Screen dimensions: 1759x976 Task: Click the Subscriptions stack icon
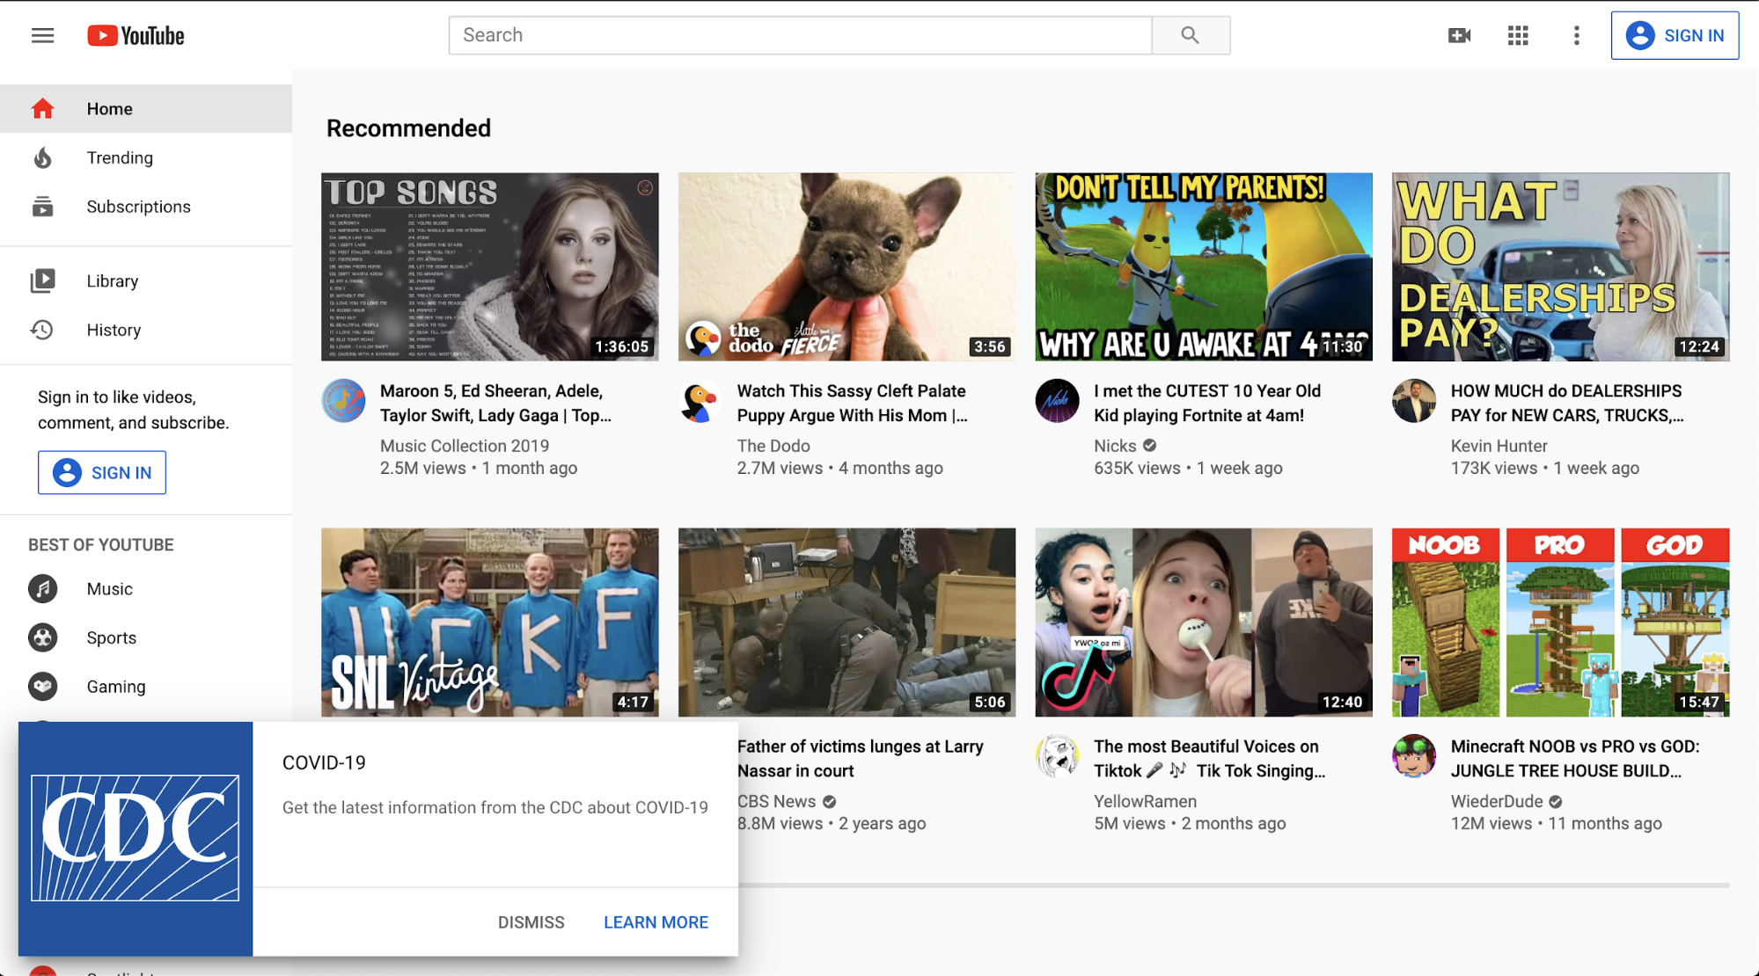pos(42,207)
